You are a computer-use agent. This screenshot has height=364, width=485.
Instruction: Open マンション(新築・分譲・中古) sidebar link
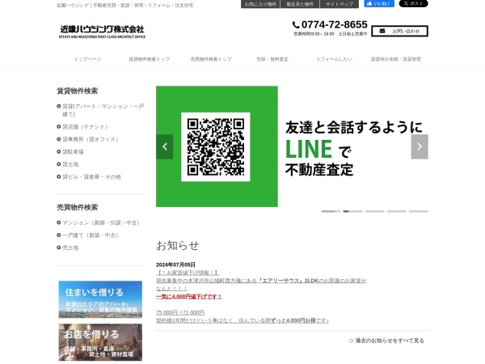101,222
